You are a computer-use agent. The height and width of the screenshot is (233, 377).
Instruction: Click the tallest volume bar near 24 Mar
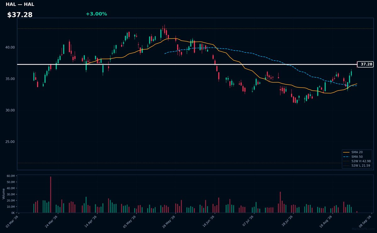tap(51, 195)
